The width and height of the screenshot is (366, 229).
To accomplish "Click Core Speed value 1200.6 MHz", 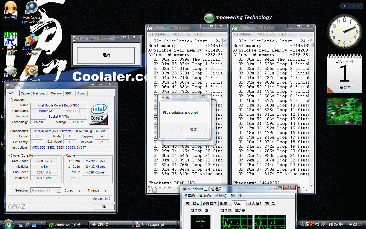I will [x=44, y=161].
